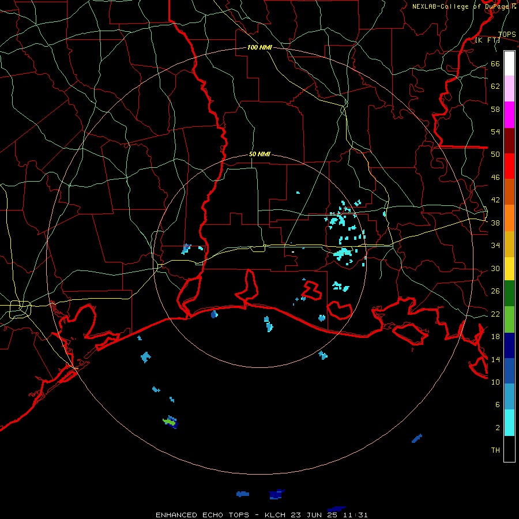Click the legend value "46"
Image resolution: width=519 pixels, height=519 pixels.
click(x=495, y=178)
